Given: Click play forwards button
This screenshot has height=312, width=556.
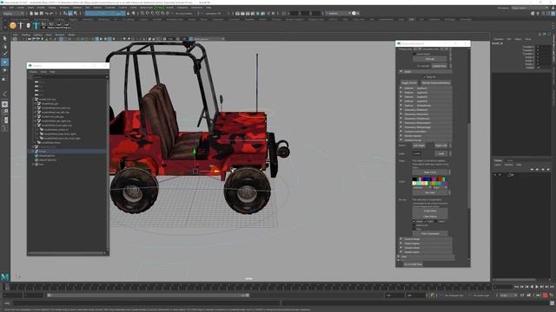Looking at the screenshot, I should 537,287.
